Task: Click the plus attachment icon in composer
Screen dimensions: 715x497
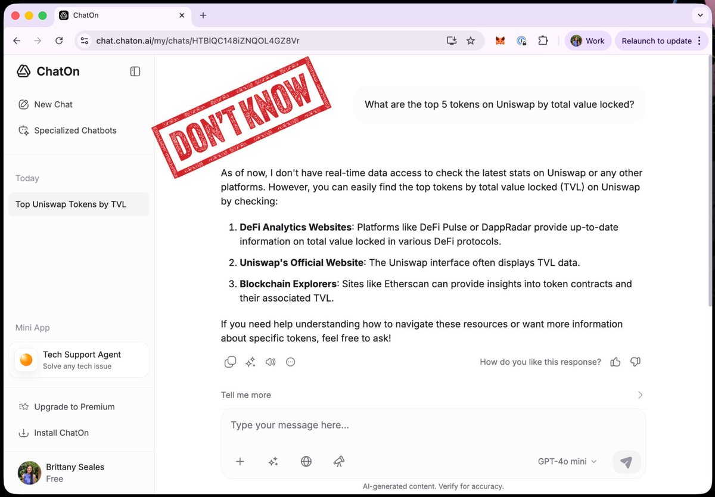Action: [x=240, y=461]
